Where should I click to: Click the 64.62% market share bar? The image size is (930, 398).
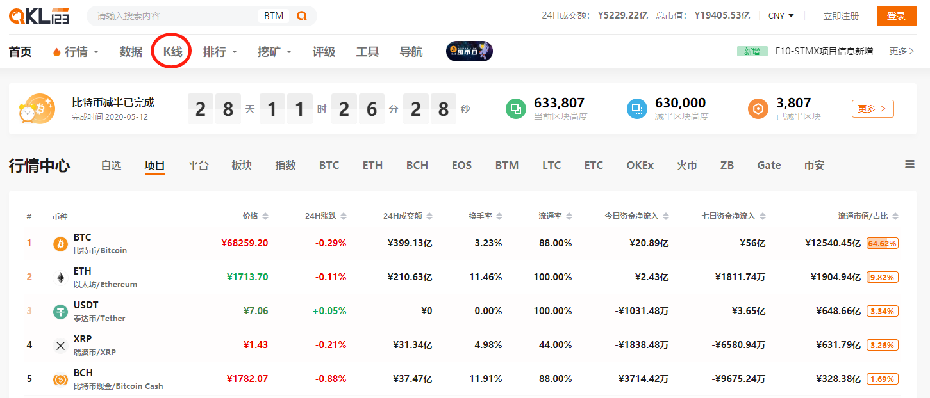click(x=883, y=243)
